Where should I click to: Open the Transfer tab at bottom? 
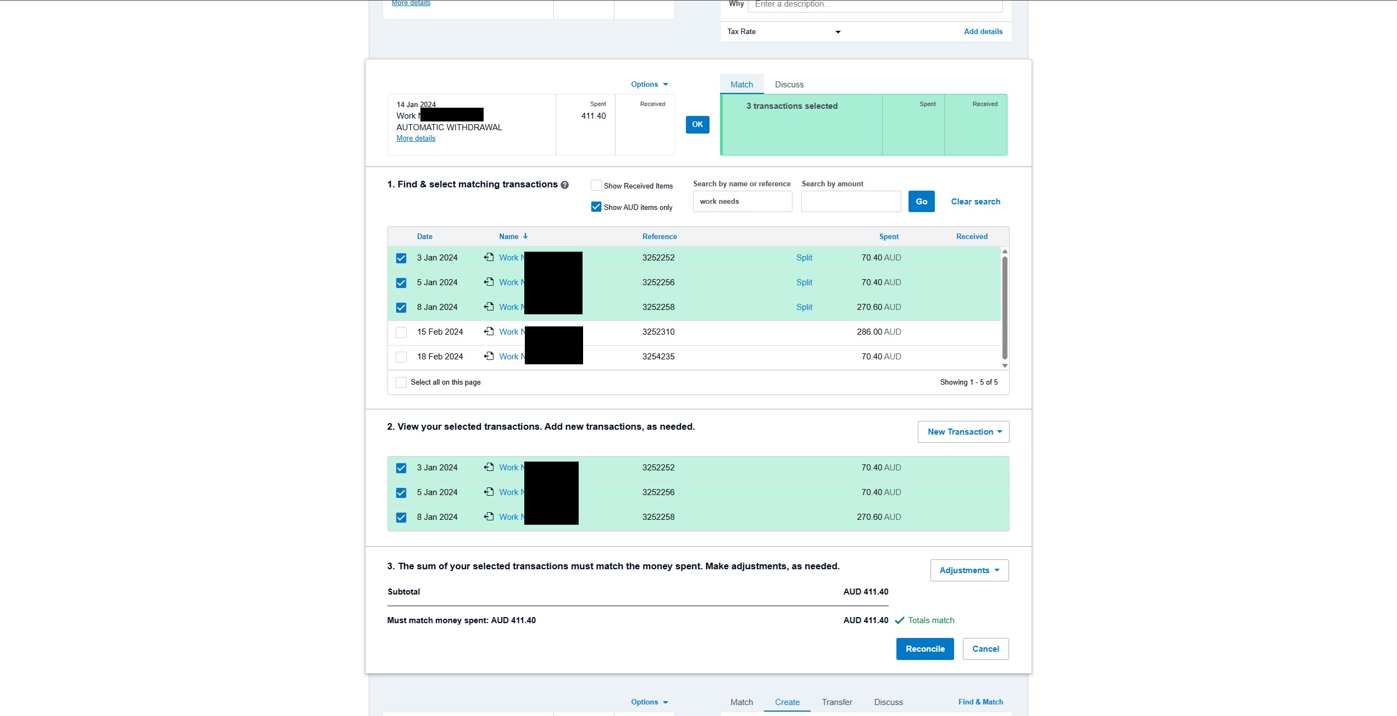point(837,702)
